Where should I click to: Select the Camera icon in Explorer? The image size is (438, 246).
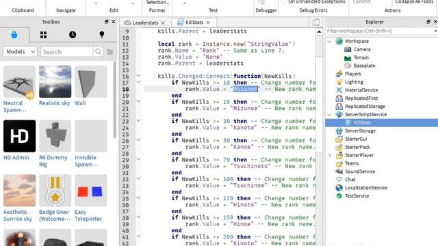pyautogui.click(x=348, y=49)
